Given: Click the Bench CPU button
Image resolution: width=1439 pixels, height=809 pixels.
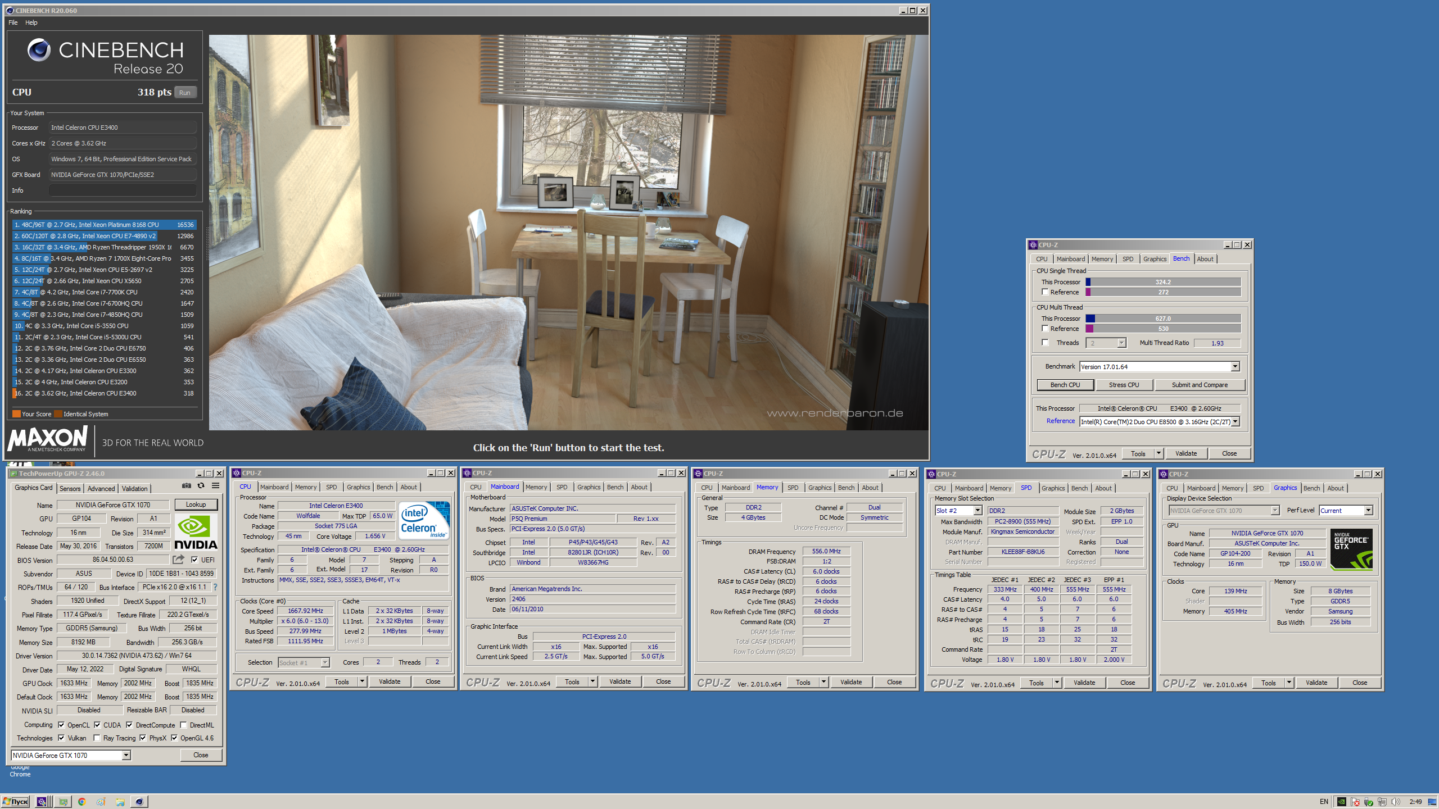Looking at the screenshot, I should (1065, 385).
